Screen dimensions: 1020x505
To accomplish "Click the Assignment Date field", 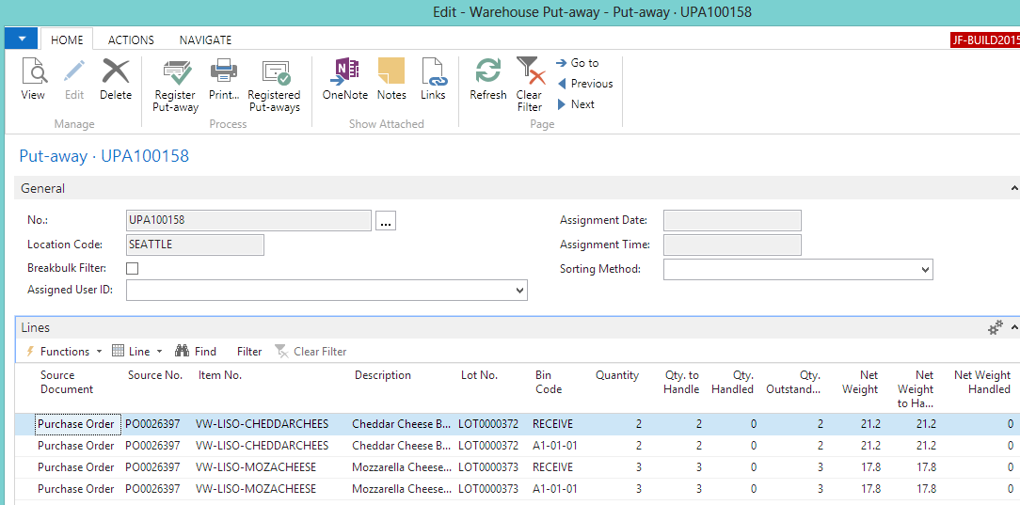I will point(732,220).
